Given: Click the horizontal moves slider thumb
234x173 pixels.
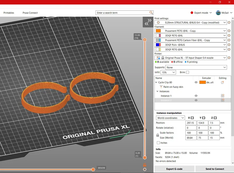Looking at the screenshot, I should pos(93,169).
